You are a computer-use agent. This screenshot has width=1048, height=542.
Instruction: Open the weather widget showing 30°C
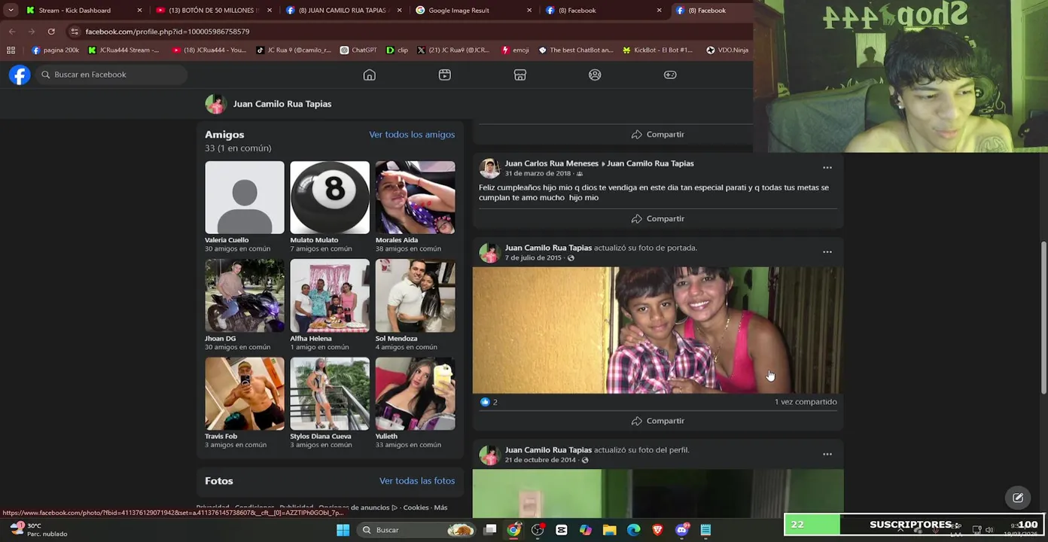[x=39, y=530]
